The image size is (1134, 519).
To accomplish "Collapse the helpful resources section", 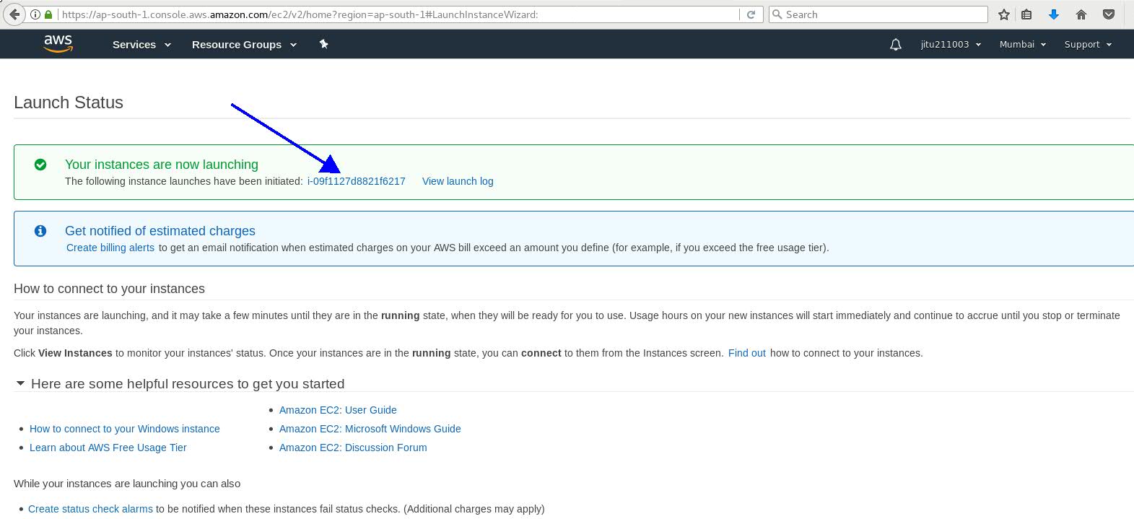I will pos(20,383).
